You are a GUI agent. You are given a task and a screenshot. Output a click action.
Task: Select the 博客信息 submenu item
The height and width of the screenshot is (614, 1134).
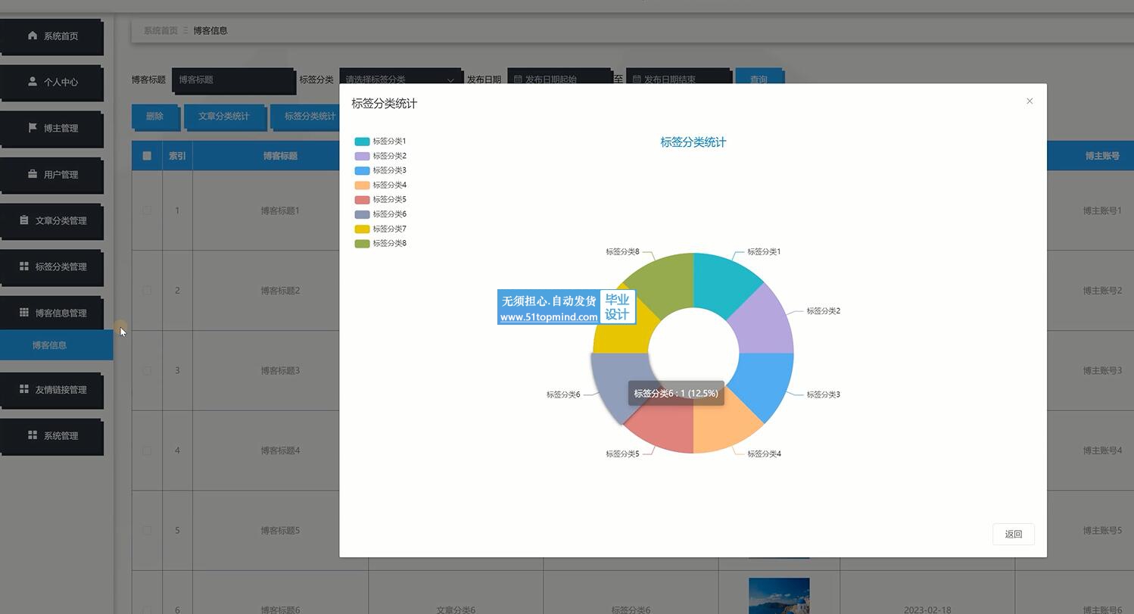coord(56,344)
